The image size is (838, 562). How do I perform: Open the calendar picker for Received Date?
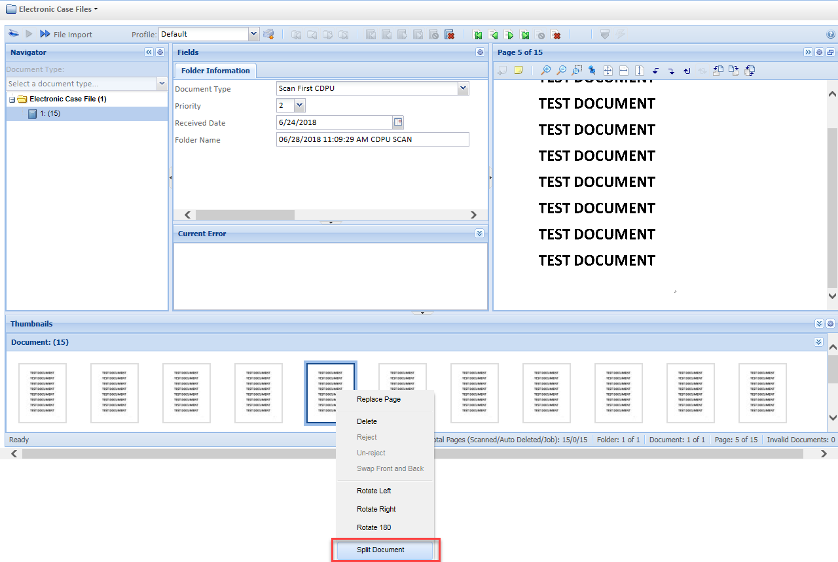pos(398,122)
